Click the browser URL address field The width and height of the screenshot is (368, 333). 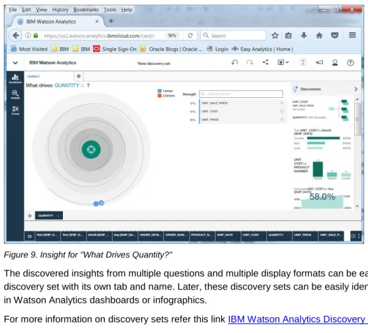click(99, 36)
